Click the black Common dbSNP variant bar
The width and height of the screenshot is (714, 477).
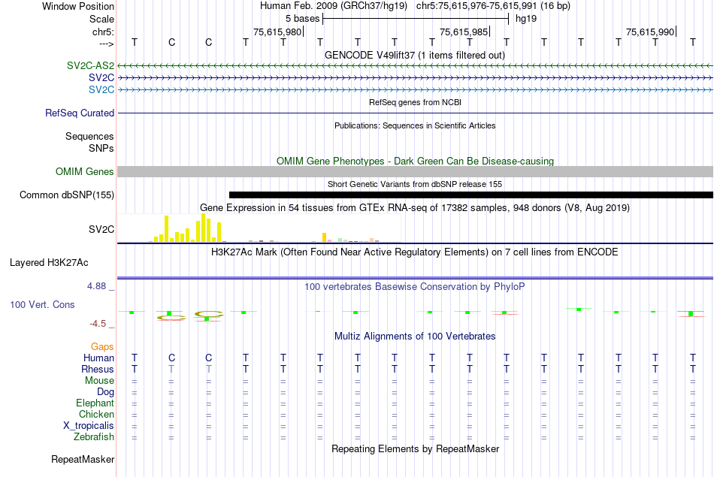(x=470, y=195)
